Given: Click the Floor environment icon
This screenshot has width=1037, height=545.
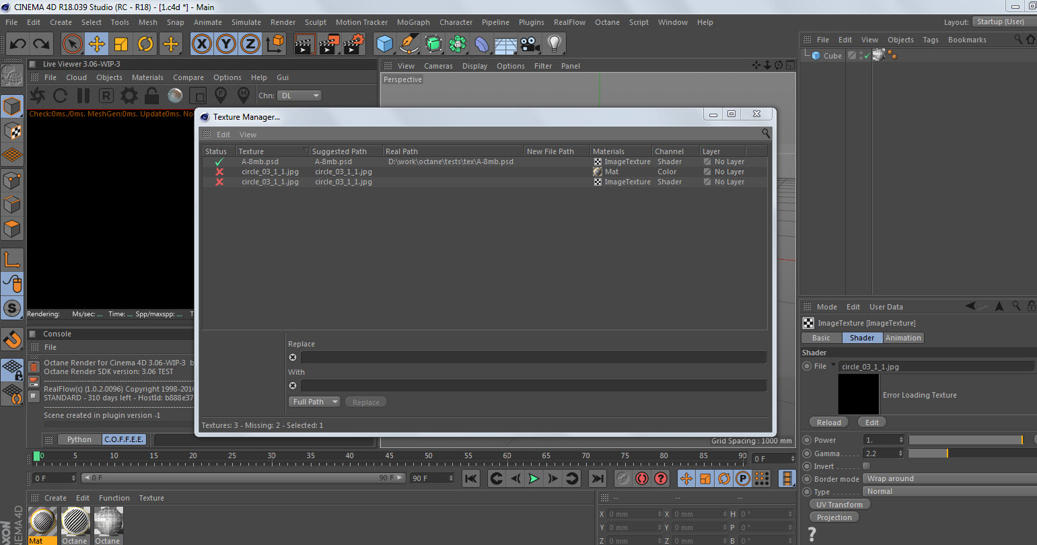Looking at the screenshot, I should (506, 44).
